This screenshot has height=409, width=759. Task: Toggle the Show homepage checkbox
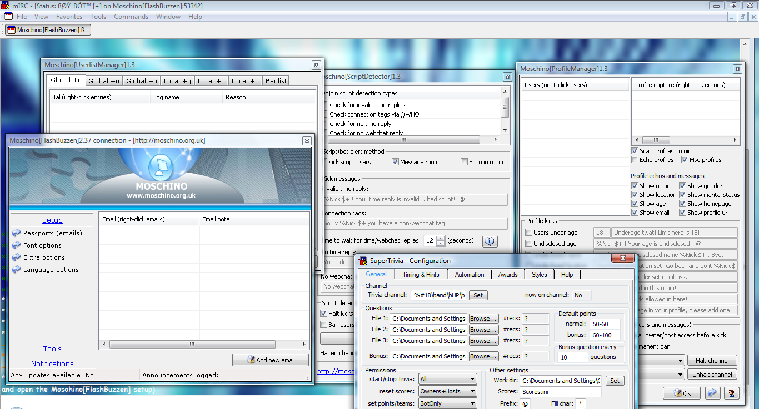pos(682,204)
